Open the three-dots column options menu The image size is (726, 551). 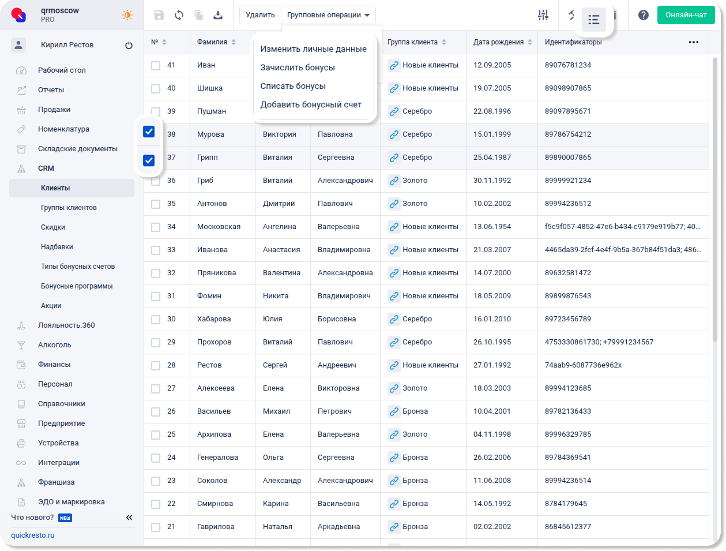click(x=693, y=42)
